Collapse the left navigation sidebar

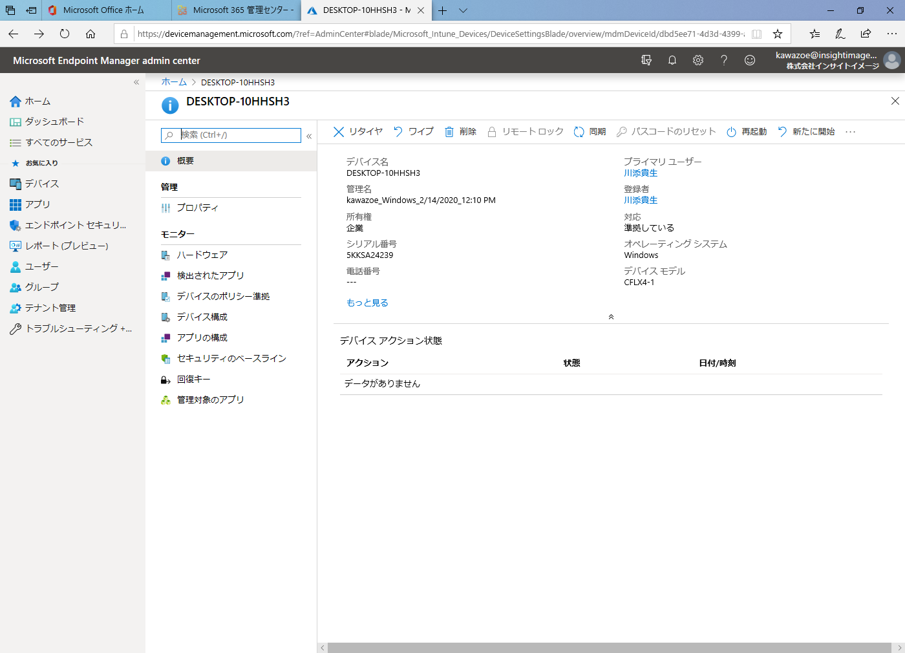136,82
